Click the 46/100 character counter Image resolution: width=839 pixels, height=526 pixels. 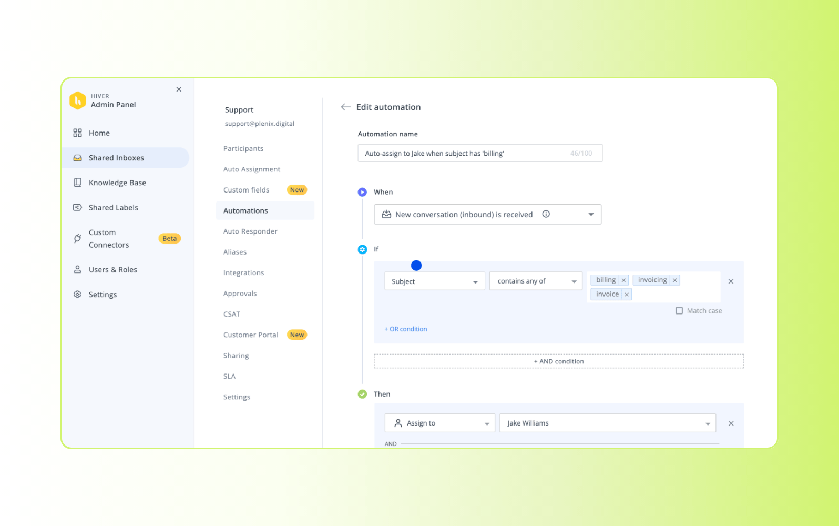(x=581, y=153)
